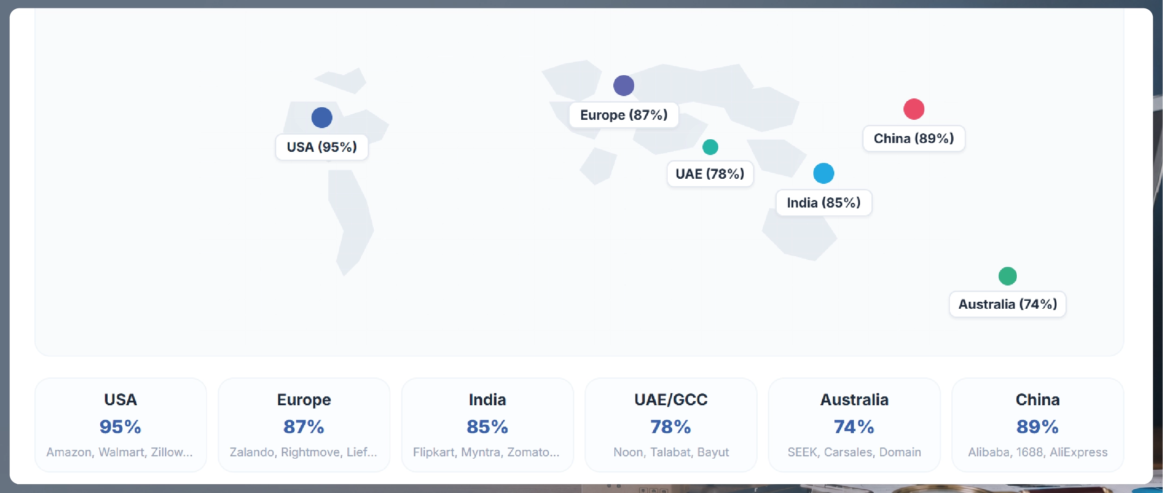The image size is (1163, 493).
Task: Click the Europe (87%) map label
Action: coord(624,115)
